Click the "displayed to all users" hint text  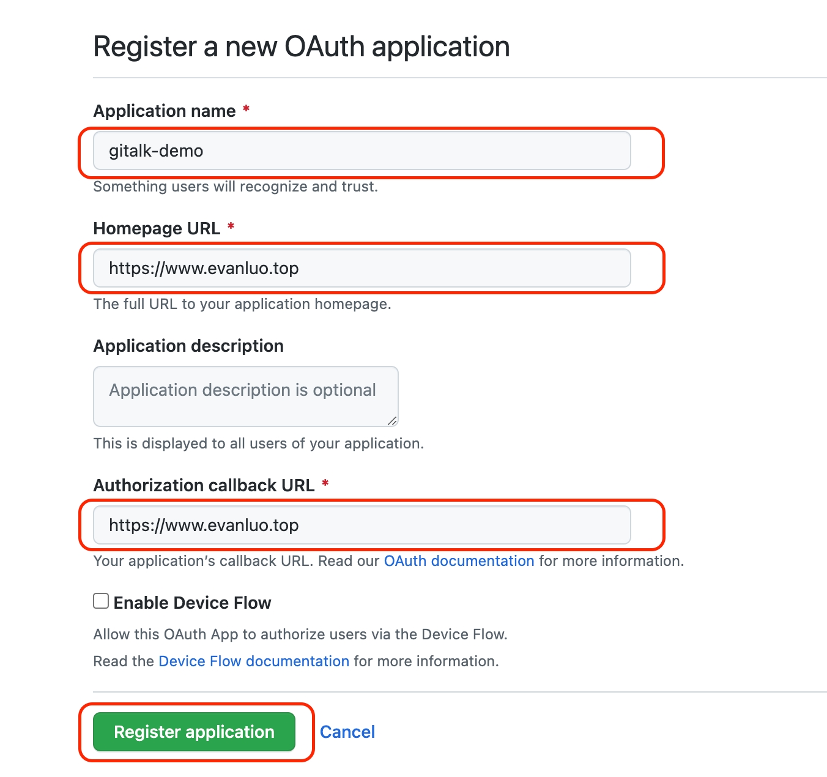tap(258, 444)
